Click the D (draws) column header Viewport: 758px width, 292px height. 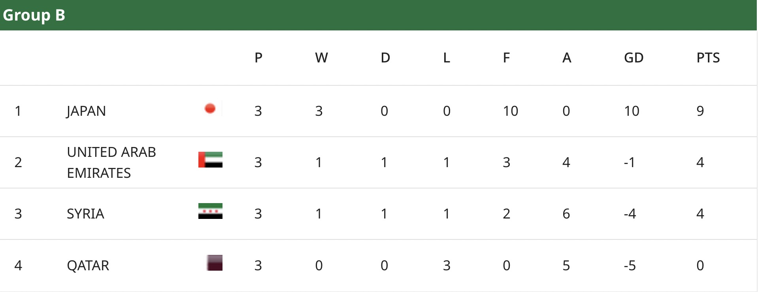pos(385,58)
